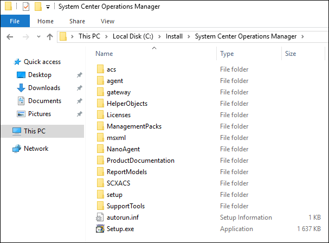
Task: Click the Network icon in sidebar
Action: click(17, 149)
